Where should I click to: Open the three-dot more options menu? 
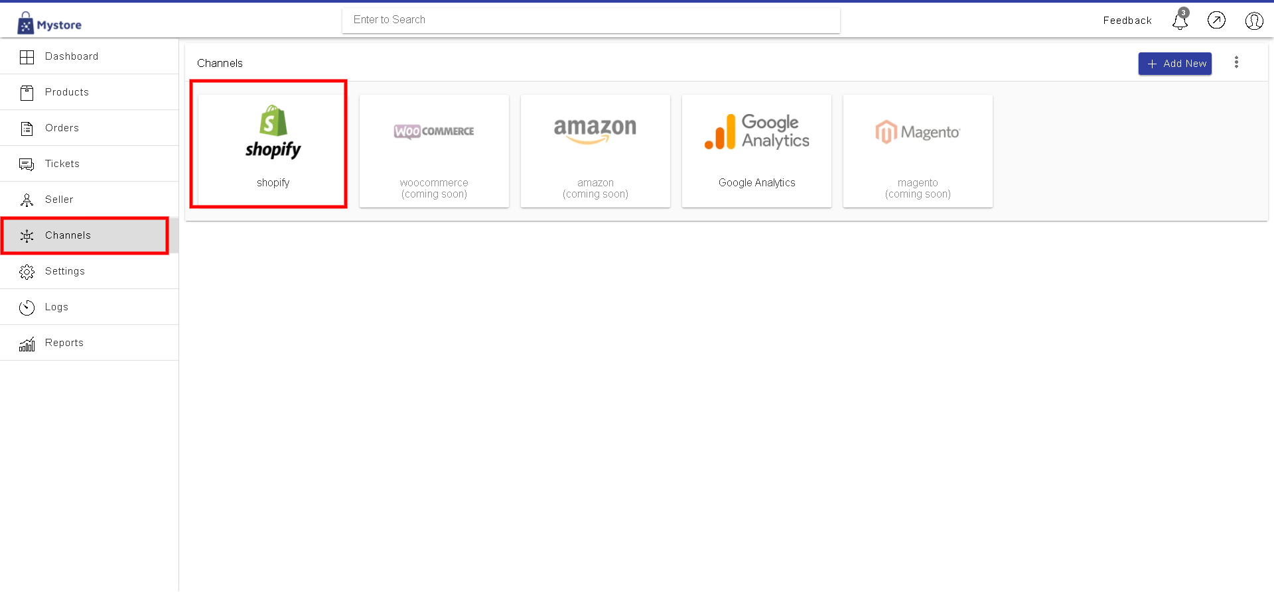[x=1236, y=62]
